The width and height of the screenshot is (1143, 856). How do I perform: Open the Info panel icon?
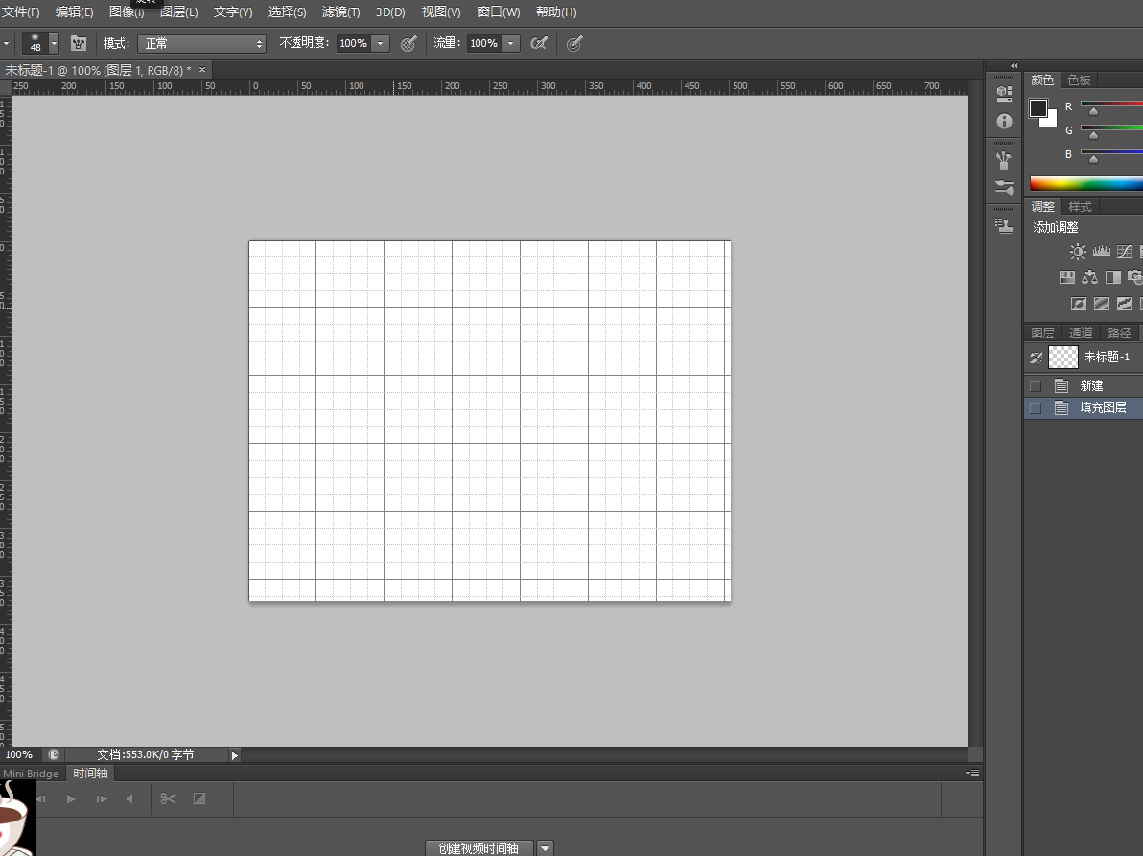coord(1004,122)
